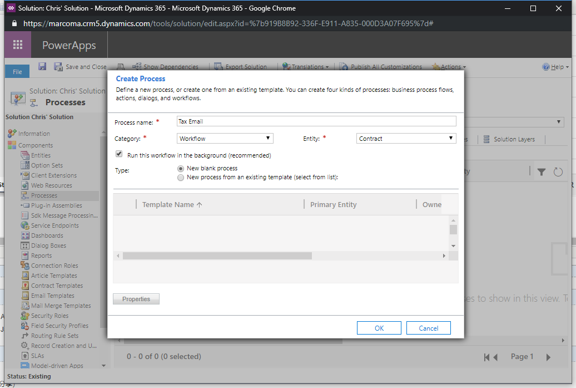Click the Security Roles icon
This screenshot has width=576, height=388.
[x=25, y=316]
